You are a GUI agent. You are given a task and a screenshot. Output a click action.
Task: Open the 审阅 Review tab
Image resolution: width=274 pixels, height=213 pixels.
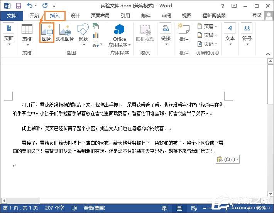pyautogui.click(x=166, y=16)
